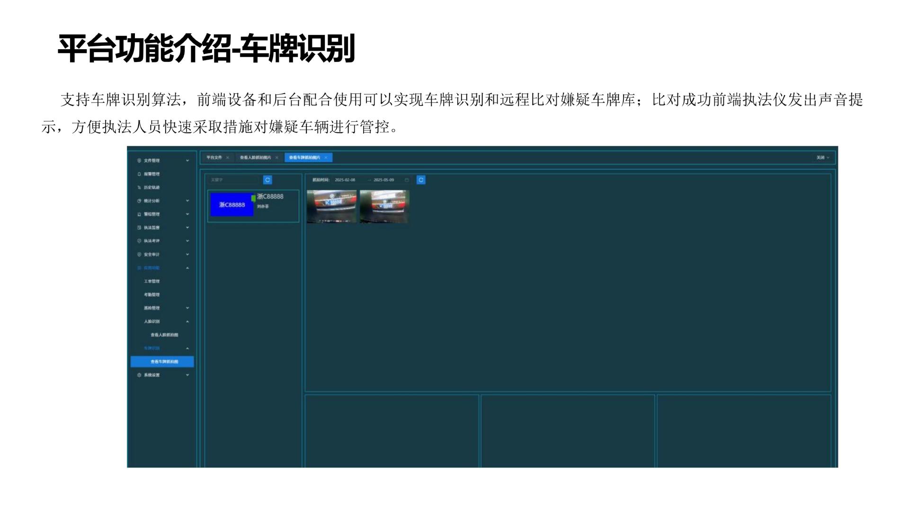The width and height of the screenshot is (909, 511).
Task: Click the first license plate capture thumbnail
Action: pyautogui.click(x=332, y=205)
